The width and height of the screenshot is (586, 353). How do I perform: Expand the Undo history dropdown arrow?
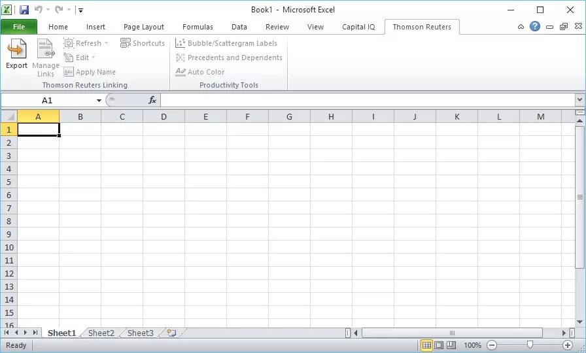(48, 10)
